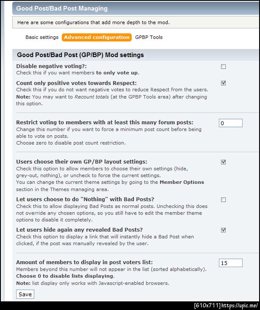
Task: Save the mod settings
Action: (x=25, y=294)
